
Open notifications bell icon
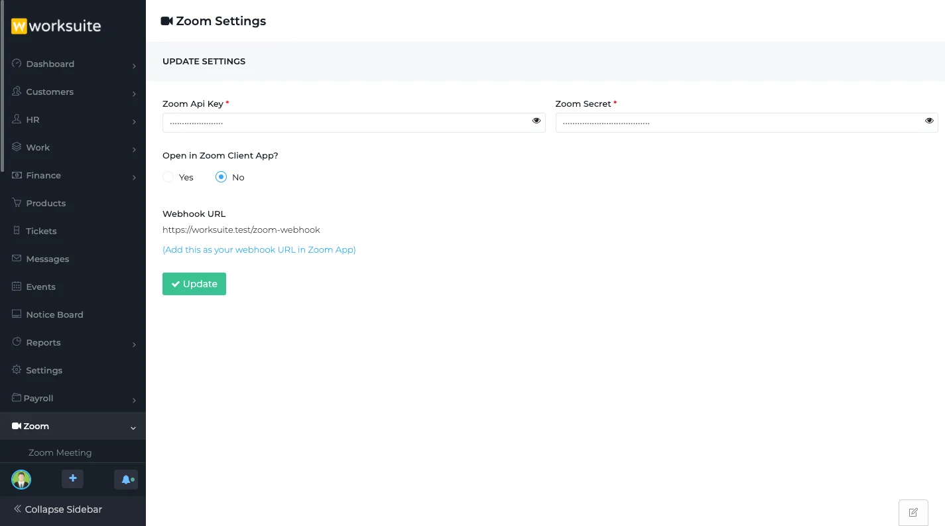click(126, 480)
